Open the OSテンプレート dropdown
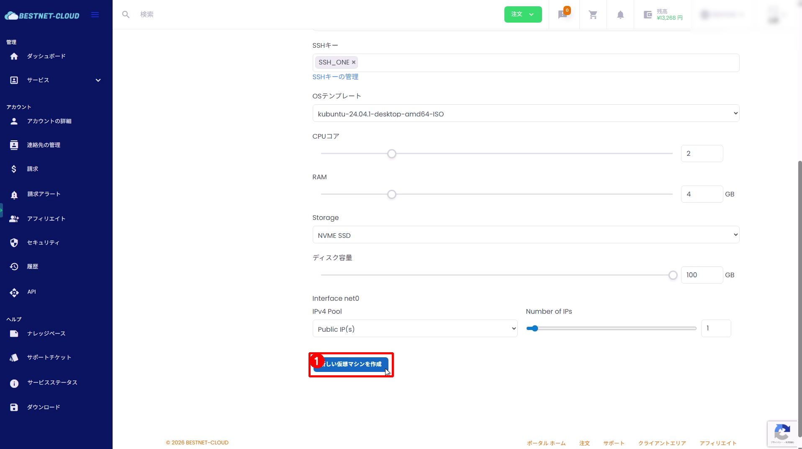Screen dimensions: 802x449 tap(525, 114)
